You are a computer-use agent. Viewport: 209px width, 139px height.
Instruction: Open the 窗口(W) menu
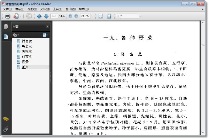pyautogui.click(x=70, y=9)
